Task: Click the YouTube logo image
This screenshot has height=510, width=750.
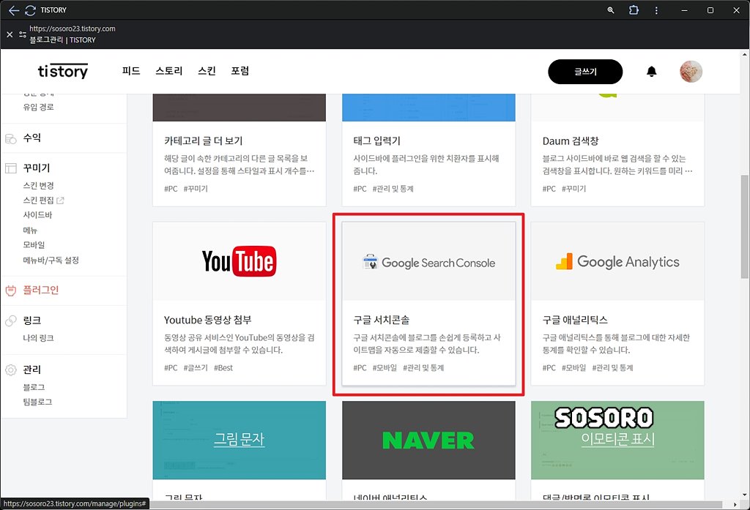Action: 240,261
